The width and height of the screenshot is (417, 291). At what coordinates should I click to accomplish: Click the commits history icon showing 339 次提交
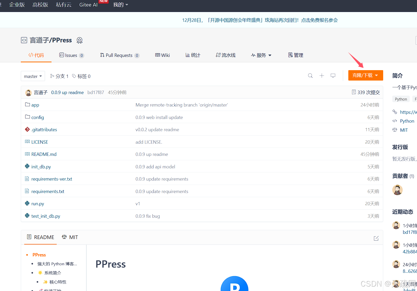[x=365, y=92]
